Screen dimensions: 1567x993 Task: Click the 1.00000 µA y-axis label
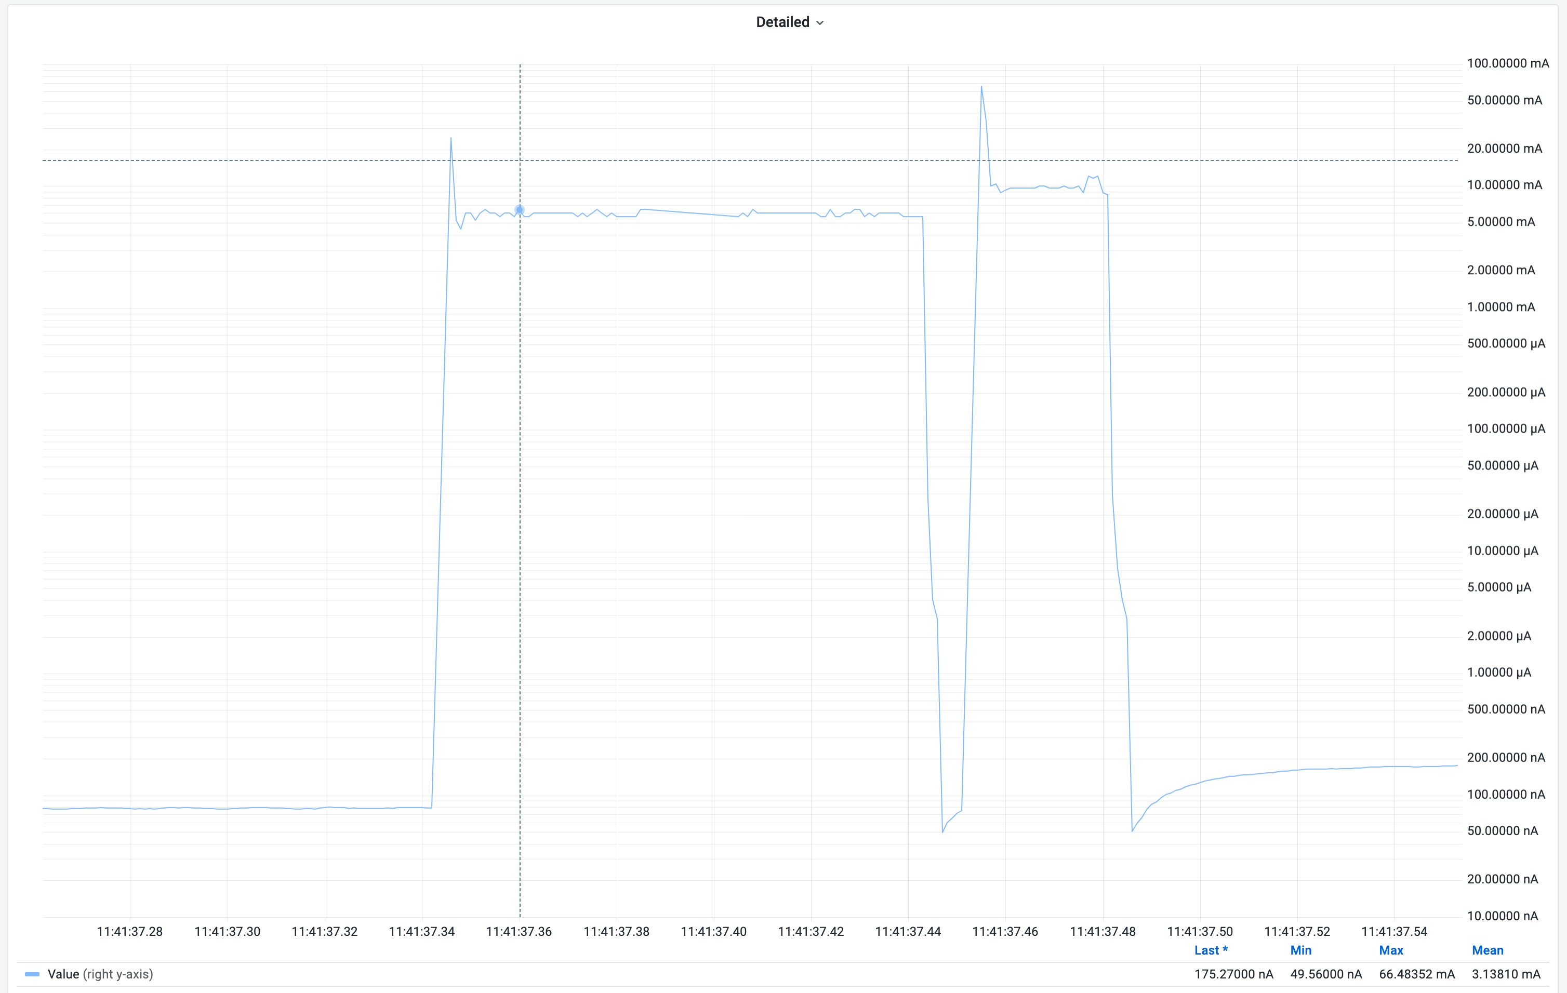[1498, 673]
